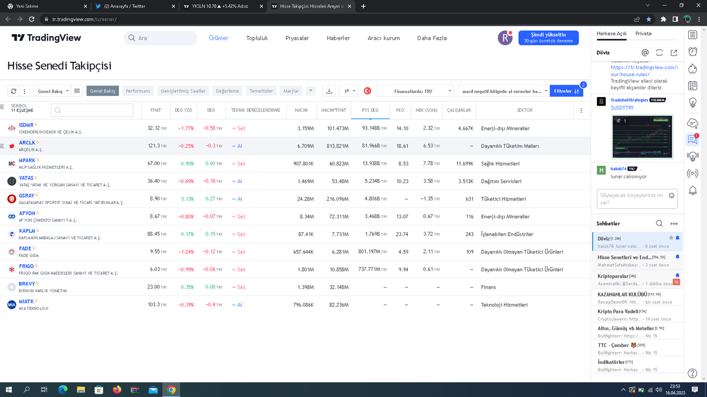Open the lightbulb ideas icon
The image size is (707, 397).
click(692, 104)
